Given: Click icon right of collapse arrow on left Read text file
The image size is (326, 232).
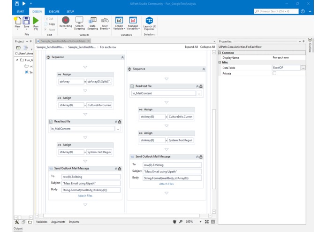Looking at the screenshot, I should [x=120, y=122].
